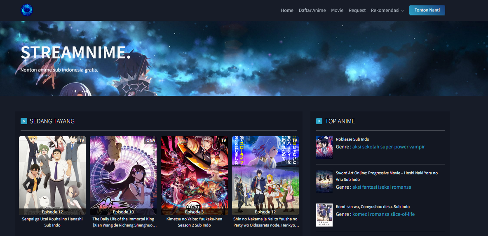
Task: Select genre 'komedi romansa slice-of-life'
Action: click(383, 214)
